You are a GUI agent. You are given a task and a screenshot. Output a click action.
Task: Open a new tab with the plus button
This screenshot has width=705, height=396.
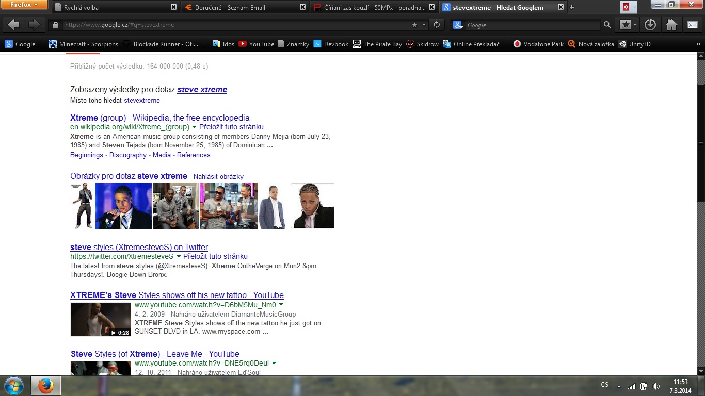(x=572, y=7)
